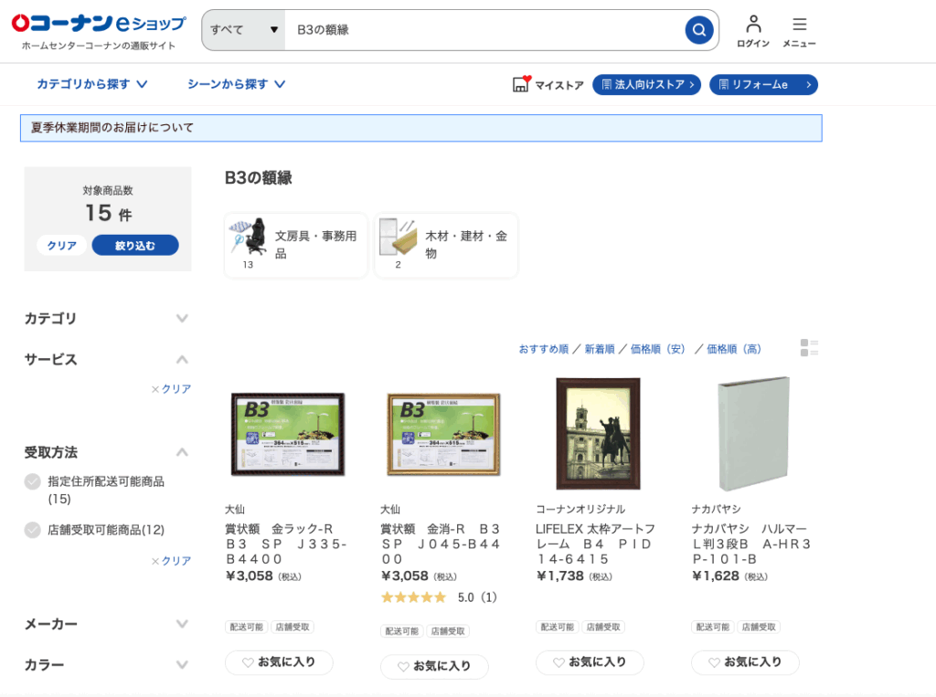
Task: Click the search field containing B3の額縁
Action: [484, 30]
